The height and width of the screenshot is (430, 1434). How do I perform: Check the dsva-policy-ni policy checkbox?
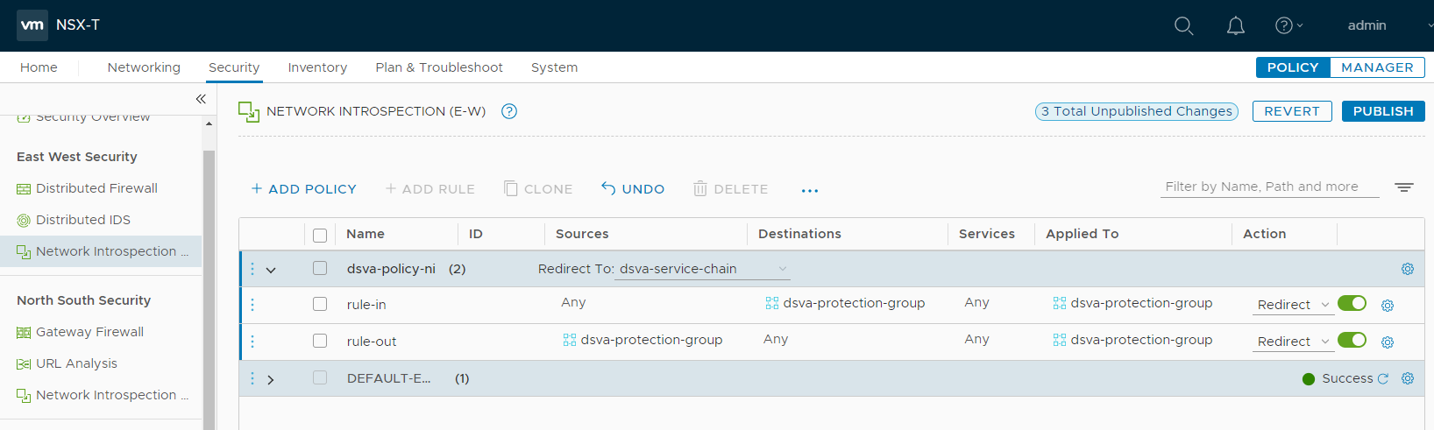pyautogui.click(x=320, y=269)
